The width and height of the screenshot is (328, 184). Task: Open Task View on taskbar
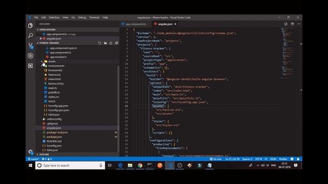110,166
